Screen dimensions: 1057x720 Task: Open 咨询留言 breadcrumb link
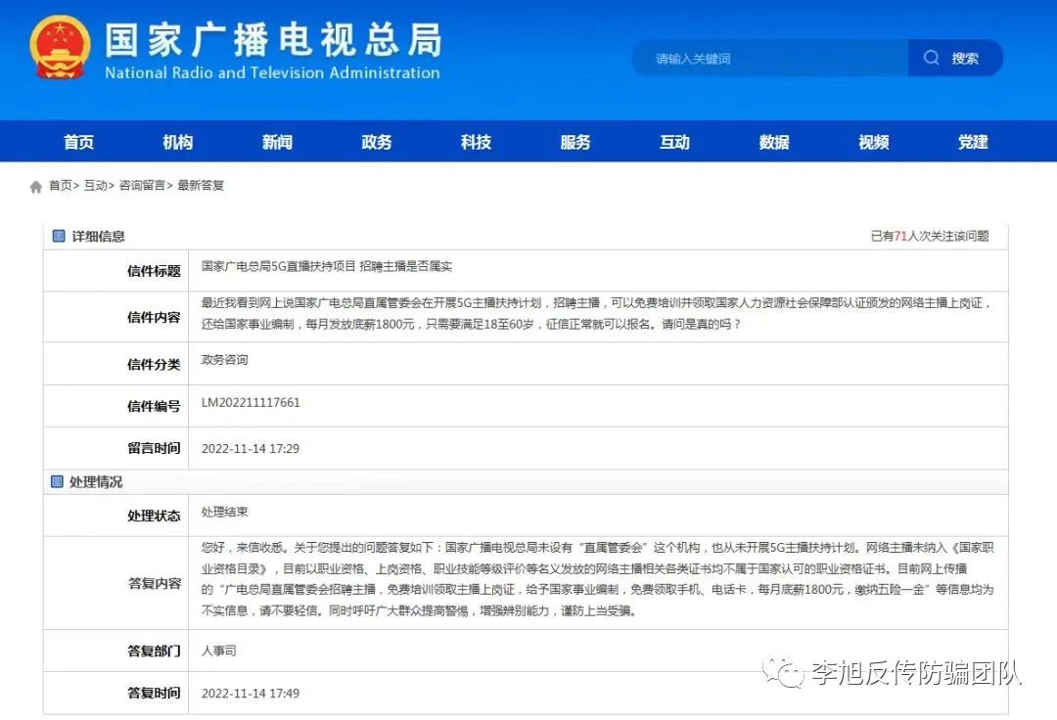click(x=142, y=185)
